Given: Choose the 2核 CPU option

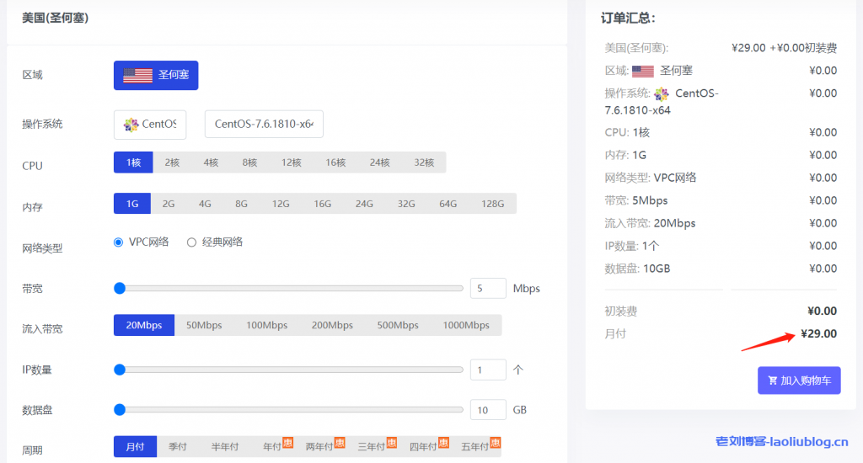Looking at the screenshot, I should pyautogui.click(x=172, y=162).
